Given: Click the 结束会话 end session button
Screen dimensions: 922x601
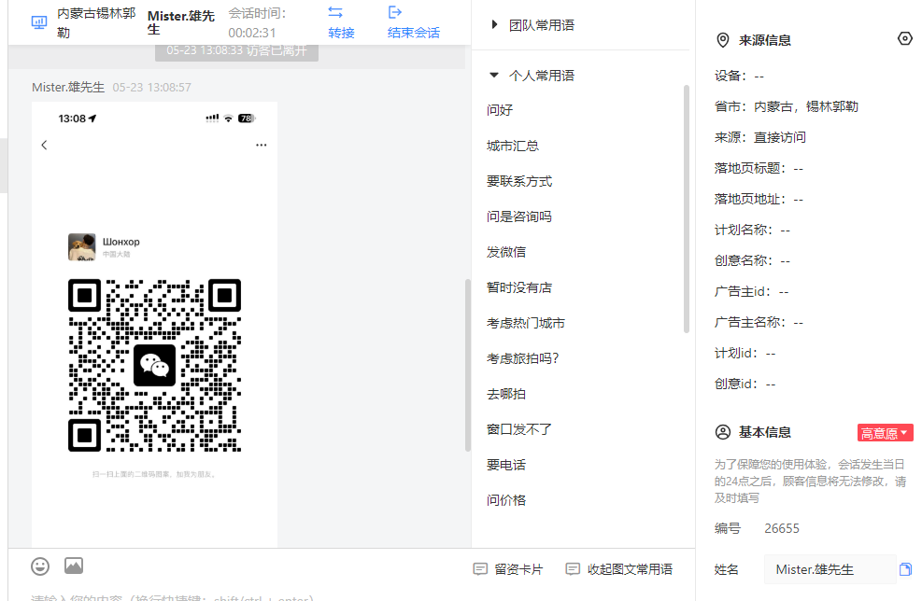Looking at the screenshot, I should pos(414,21).
